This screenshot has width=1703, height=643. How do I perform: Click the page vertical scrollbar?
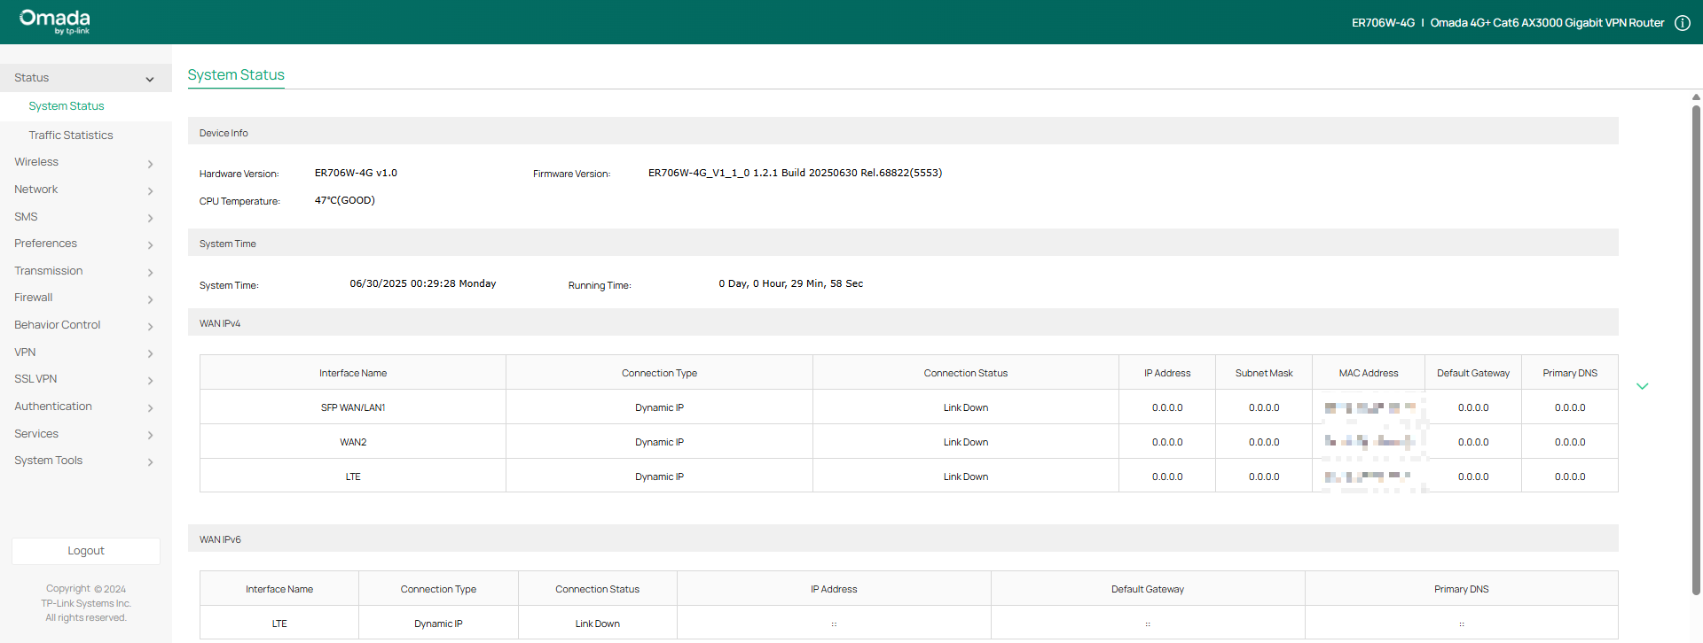(1696, 350)
